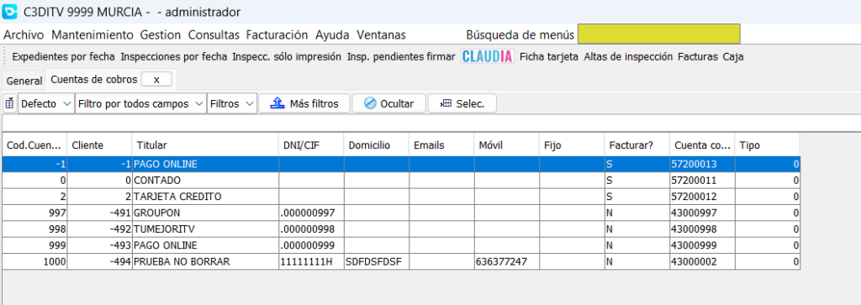Open the Ayuda menu
Image resolution: width=861 pixels, height=305 pixels.
click(x=332, y=35)
